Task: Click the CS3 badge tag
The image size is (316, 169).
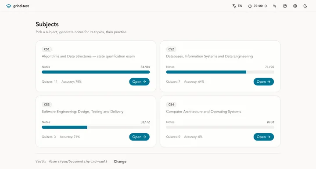Action: point(47,105)
